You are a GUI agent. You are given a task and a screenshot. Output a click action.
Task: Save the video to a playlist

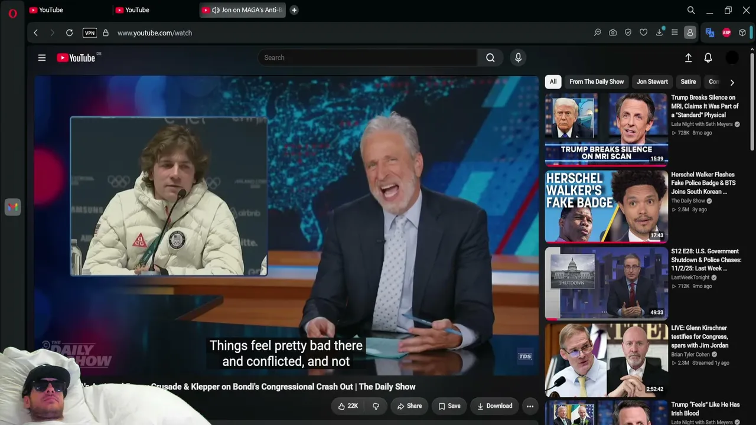point(449,406)
